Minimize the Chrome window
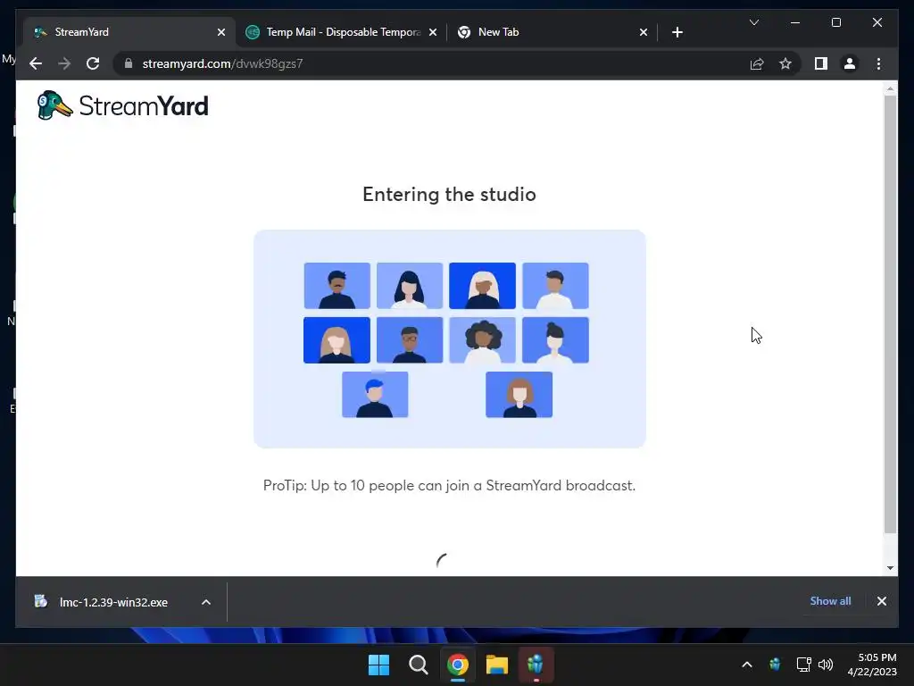Image resolution: width=914 pixels, height=686 pixels. (x=795, y=22)
